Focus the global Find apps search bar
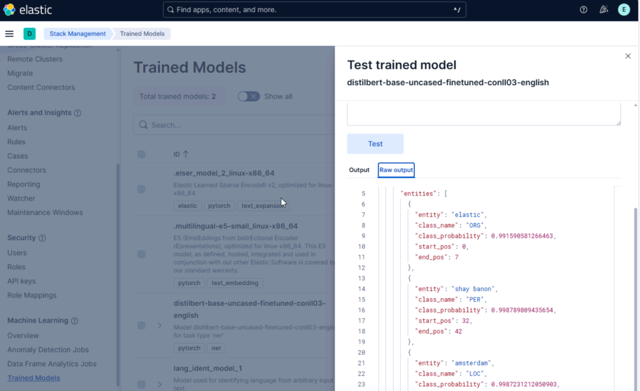 [314, 10]
